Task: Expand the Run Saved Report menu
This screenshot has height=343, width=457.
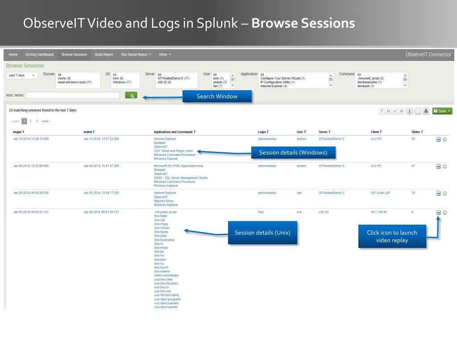Action: (x=136, y=54)
